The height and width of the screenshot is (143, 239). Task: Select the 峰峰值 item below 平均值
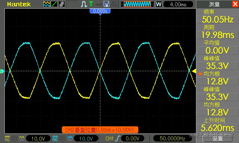[212, 58]
